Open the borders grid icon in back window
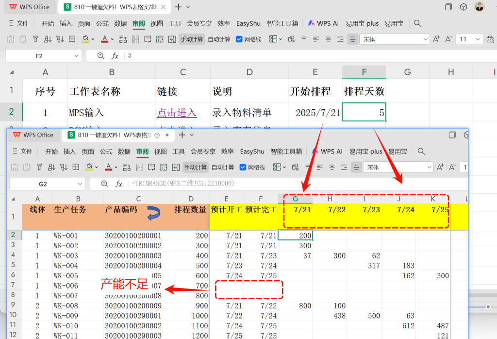 pyautogui.click(x=72, y=39)
